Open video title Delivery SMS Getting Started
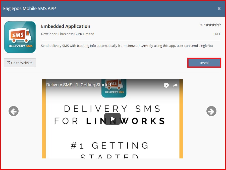Screen dimensions: 226x170 [78, 85]
